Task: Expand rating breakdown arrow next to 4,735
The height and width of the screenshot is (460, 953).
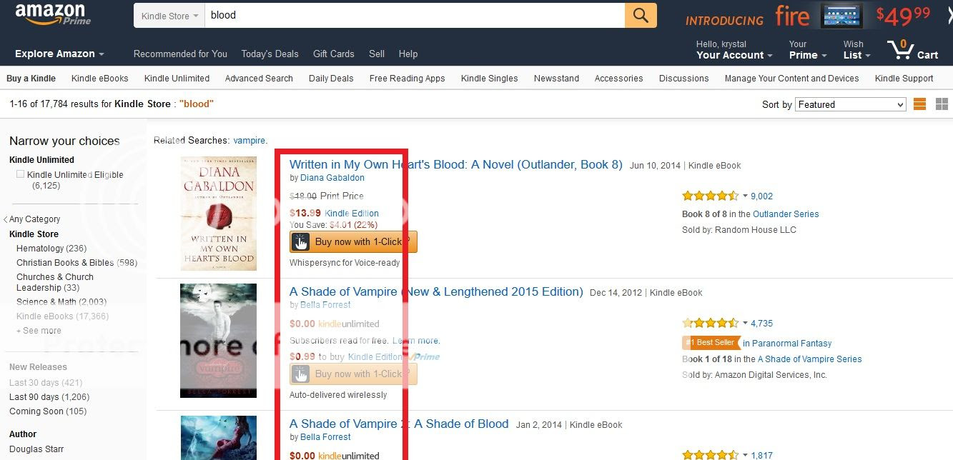Action: pyautogui.click(x=745, y=324)
